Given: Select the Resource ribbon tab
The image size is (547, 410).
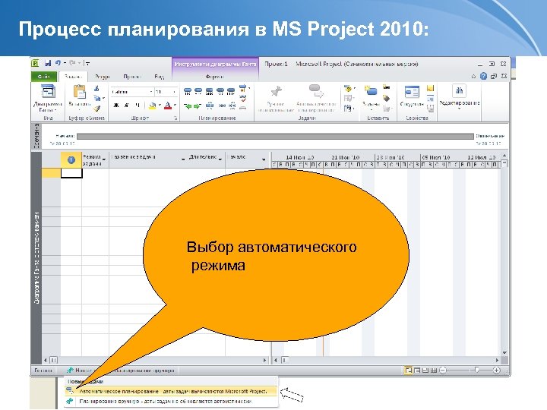Looking at the screenshot, I should pos(103,77).
